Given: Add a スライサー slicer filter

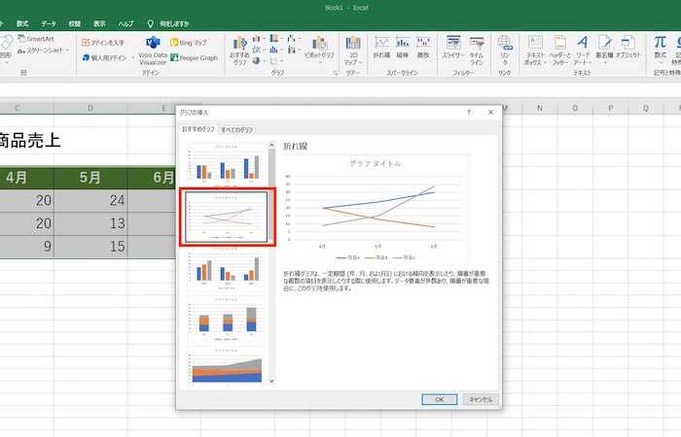Looking at the screenshot, I should point(453,48).
